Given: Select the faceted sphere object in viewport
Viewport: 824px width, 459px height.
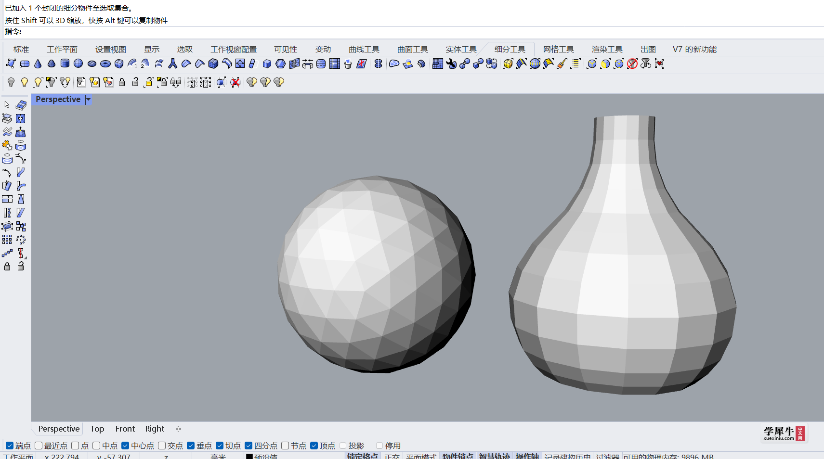Looking at the screenshot, I should [376, 274].
